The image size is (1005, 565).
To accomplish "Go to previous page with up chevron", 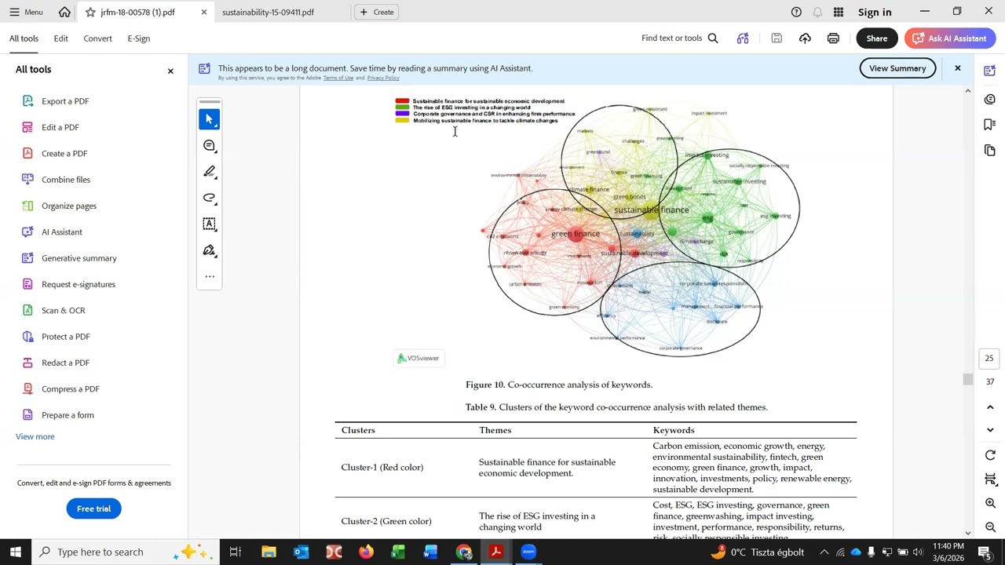I will click(x=990, y=407).
